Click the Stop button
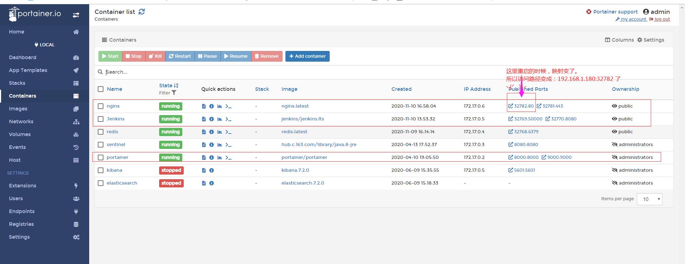 coord(134,56)
